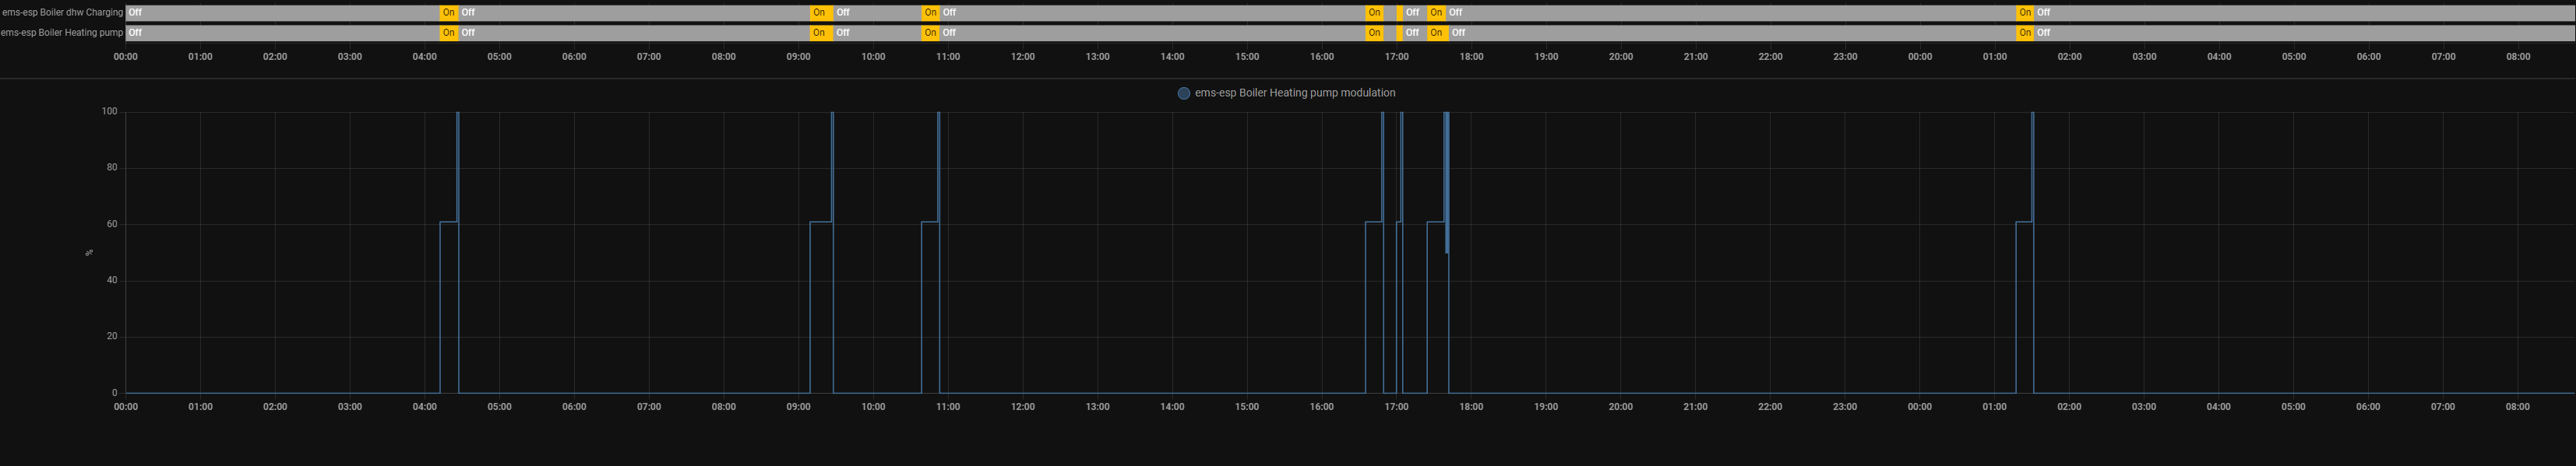Click dhw Charging 'On' segment after 04:00
Image resolution: width=2576 pixels, height=466 pixels.
tap(449, 13)
